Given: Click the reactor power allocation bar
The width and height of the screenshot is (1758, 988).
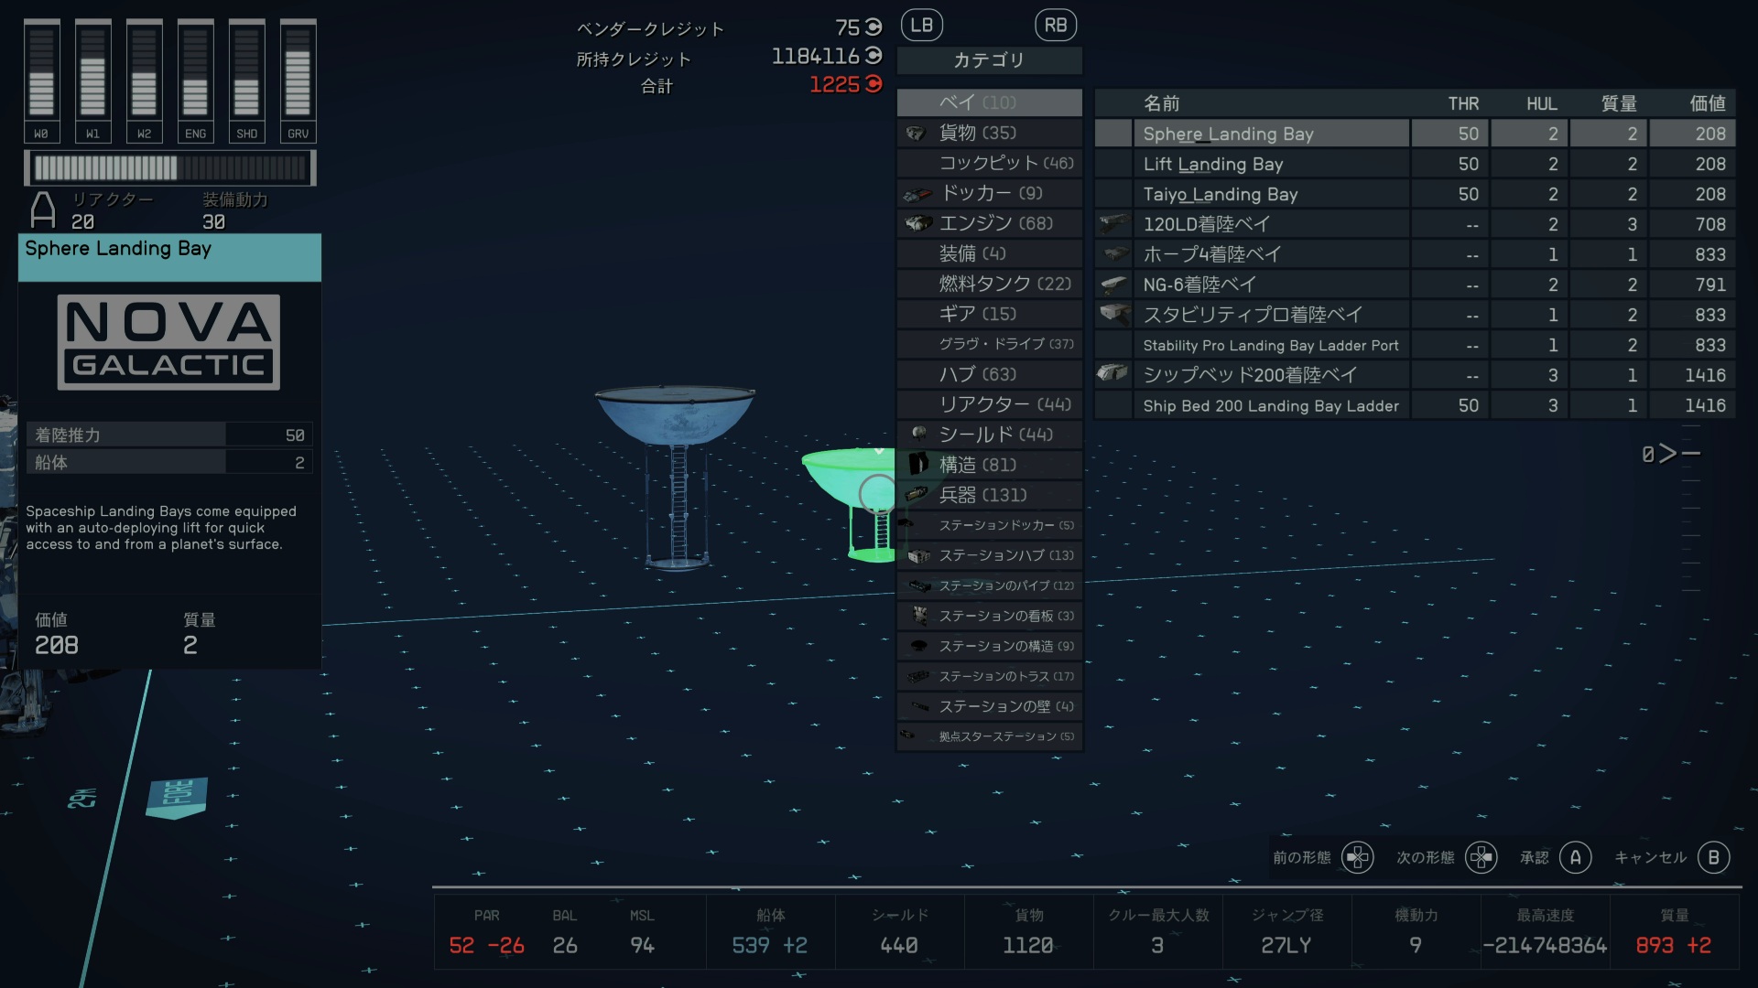Looking at the screenshot, I should [170, 168].
